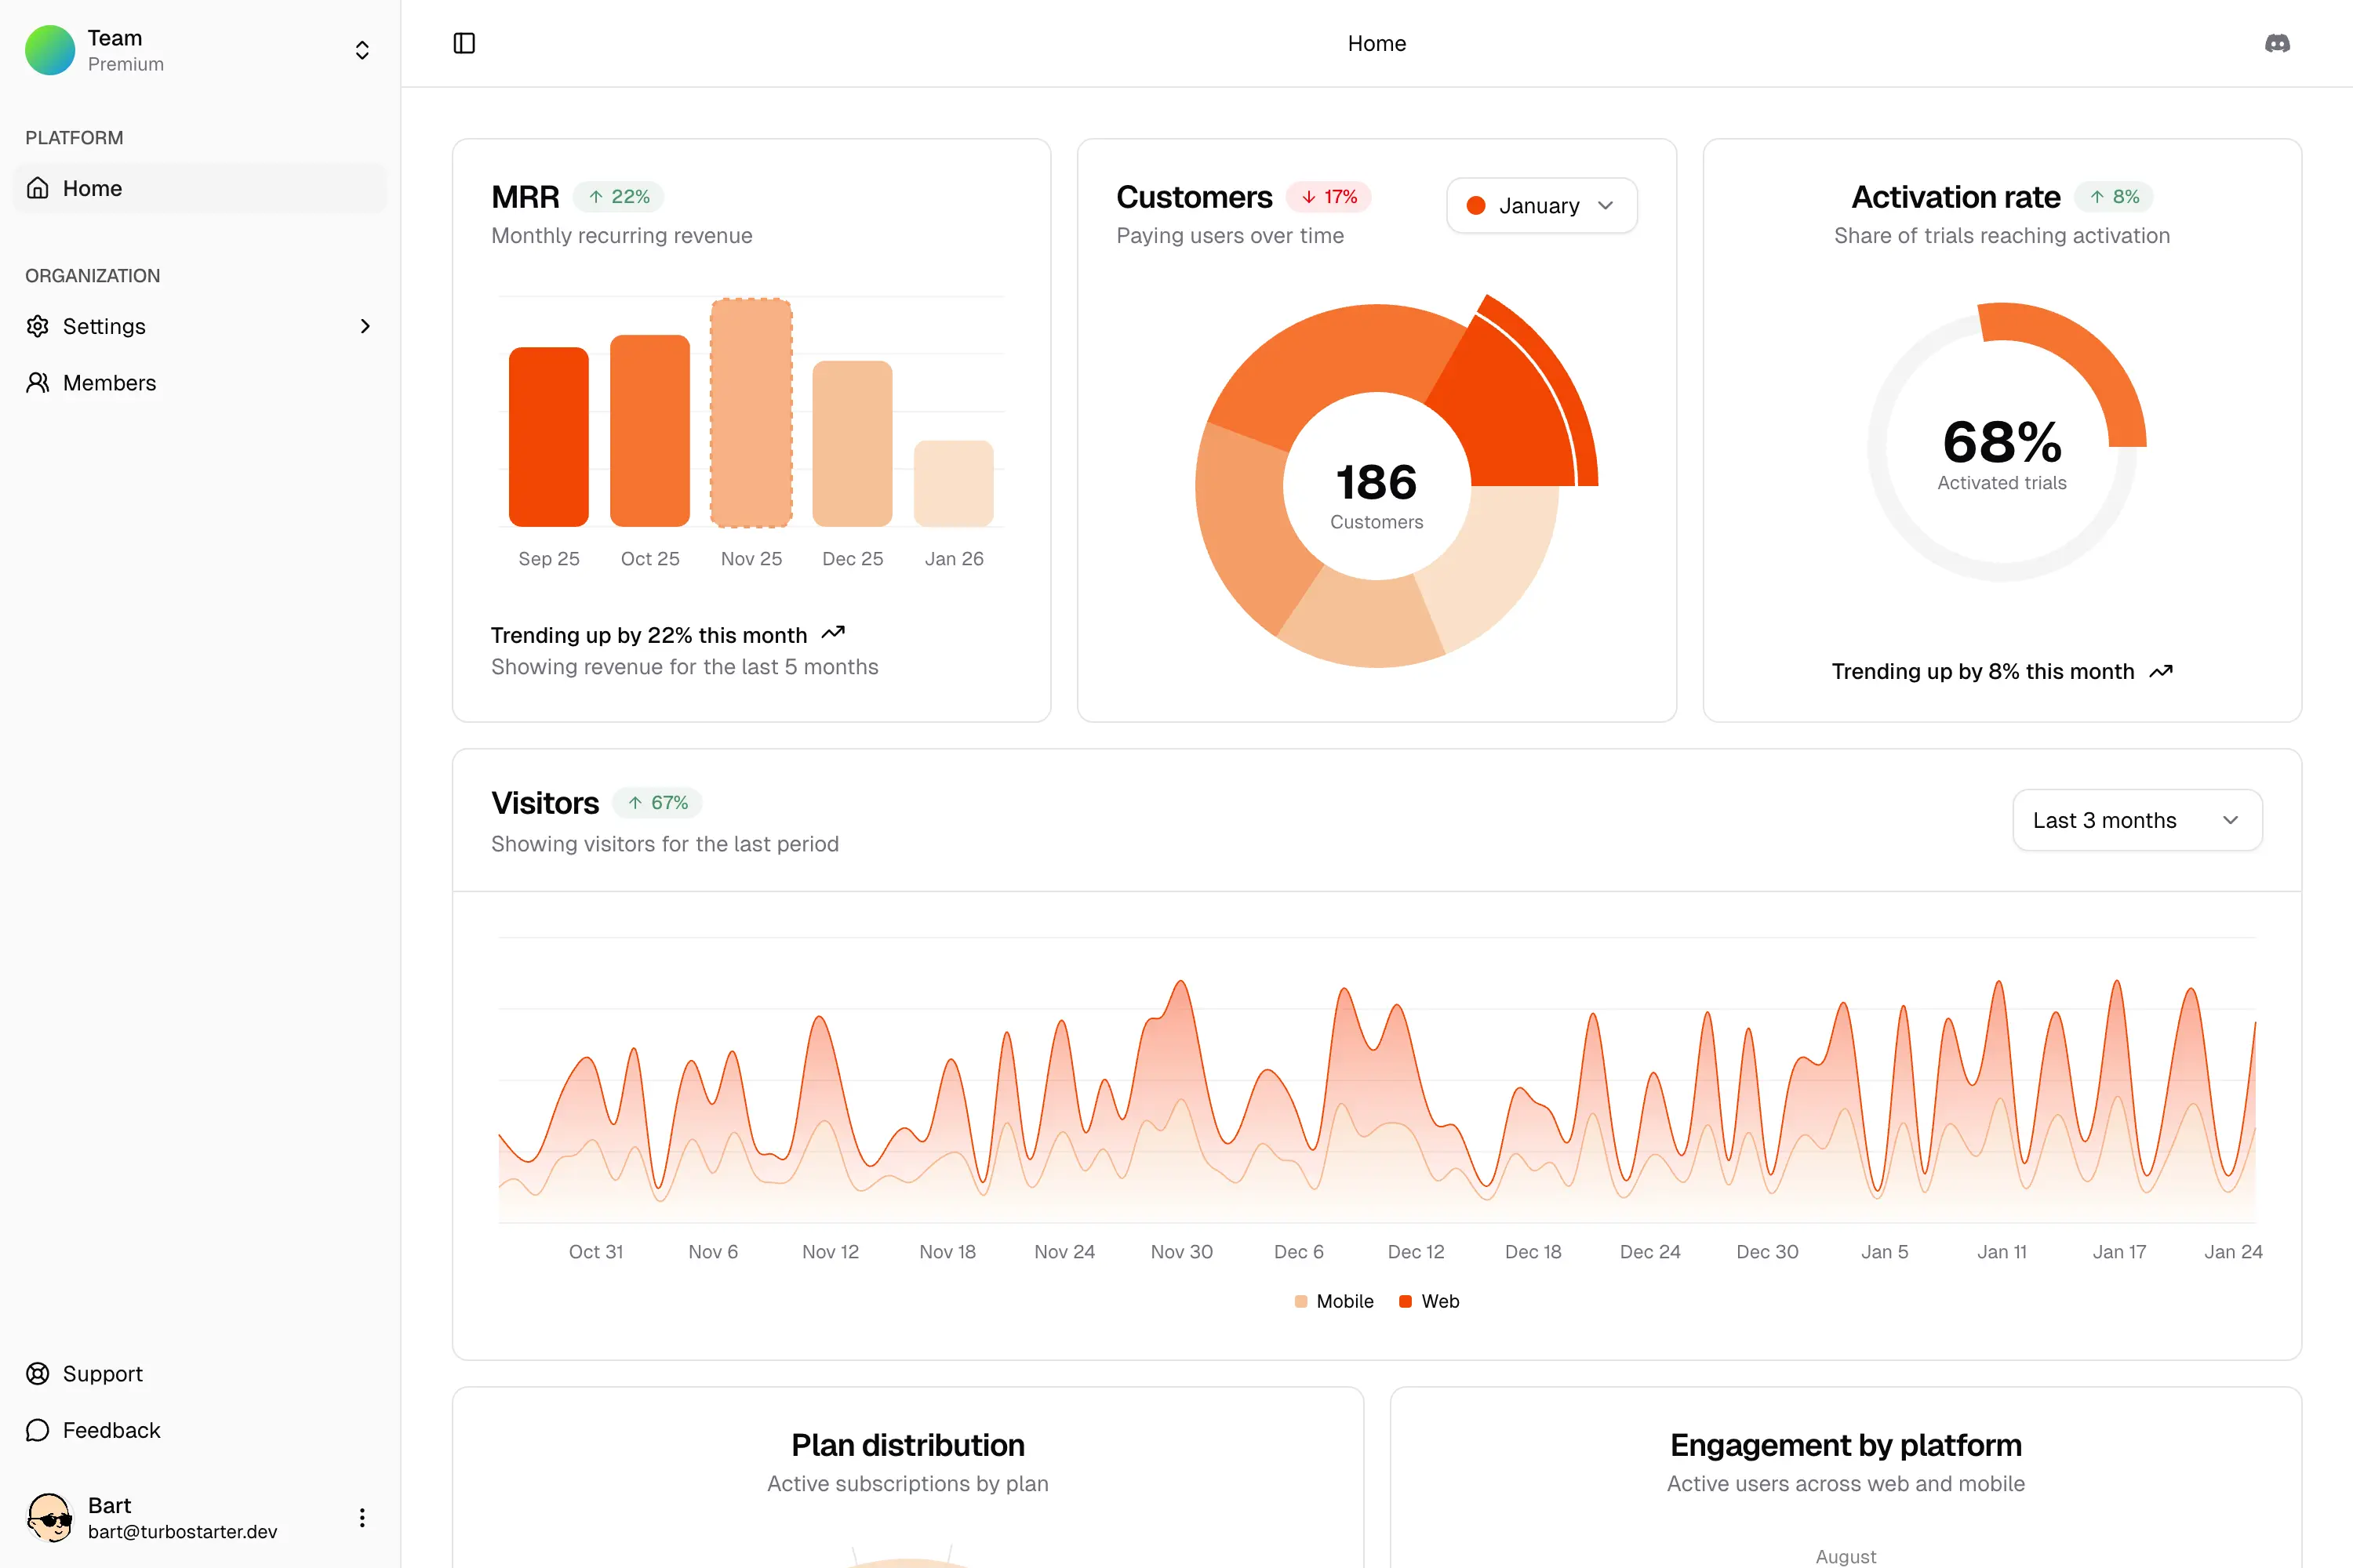
Task: Click the Feedback link
Action: tap(111, 1430)
